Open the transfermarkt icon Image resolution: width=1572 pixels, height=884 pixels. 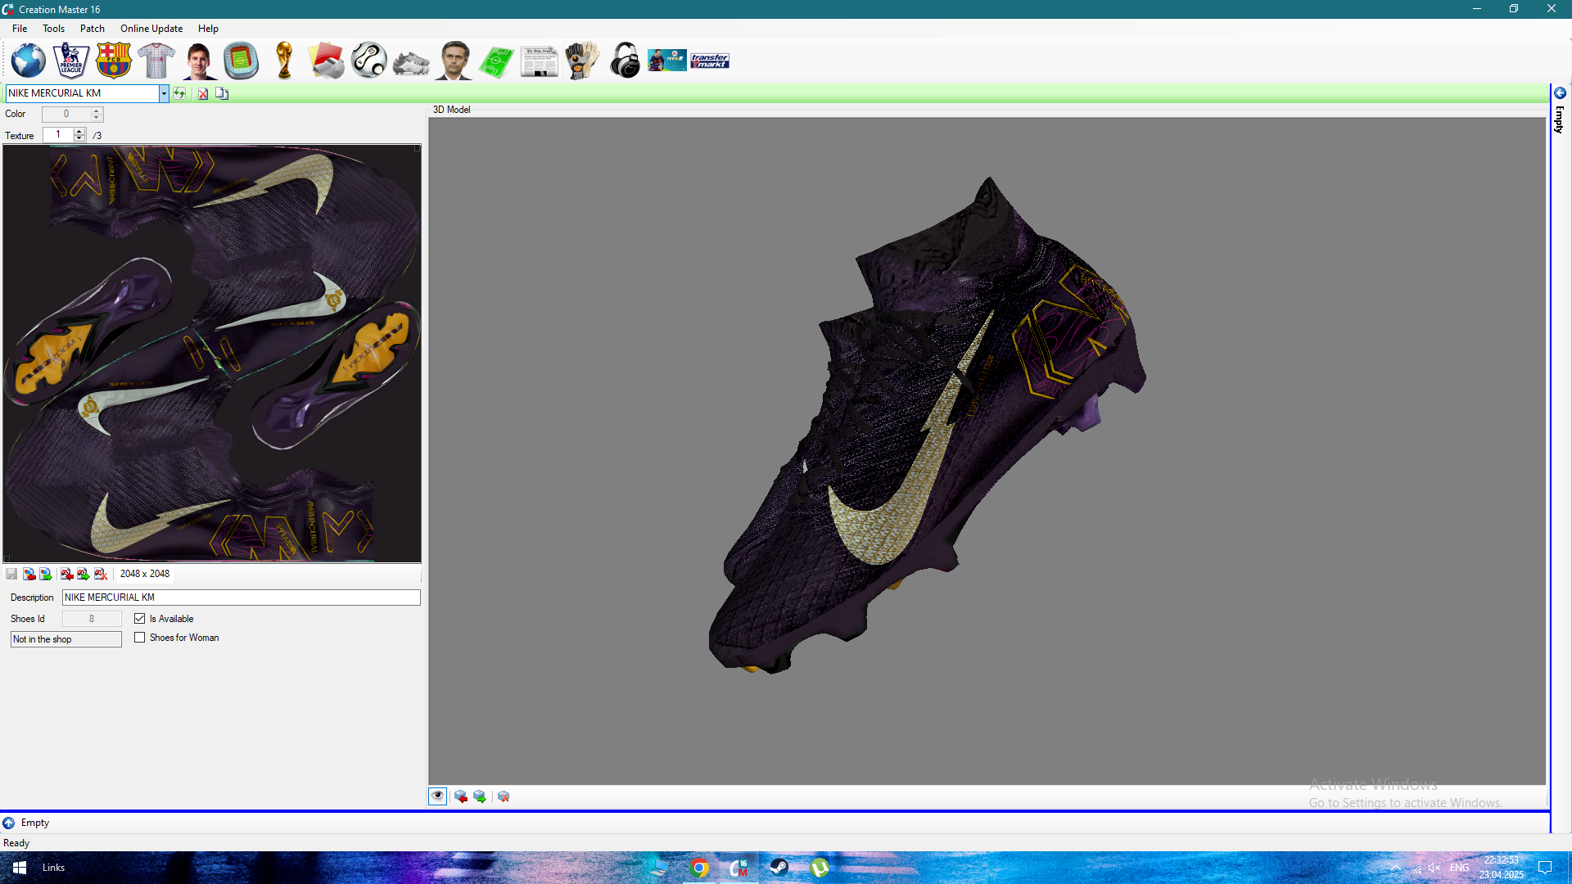[710, 61]
